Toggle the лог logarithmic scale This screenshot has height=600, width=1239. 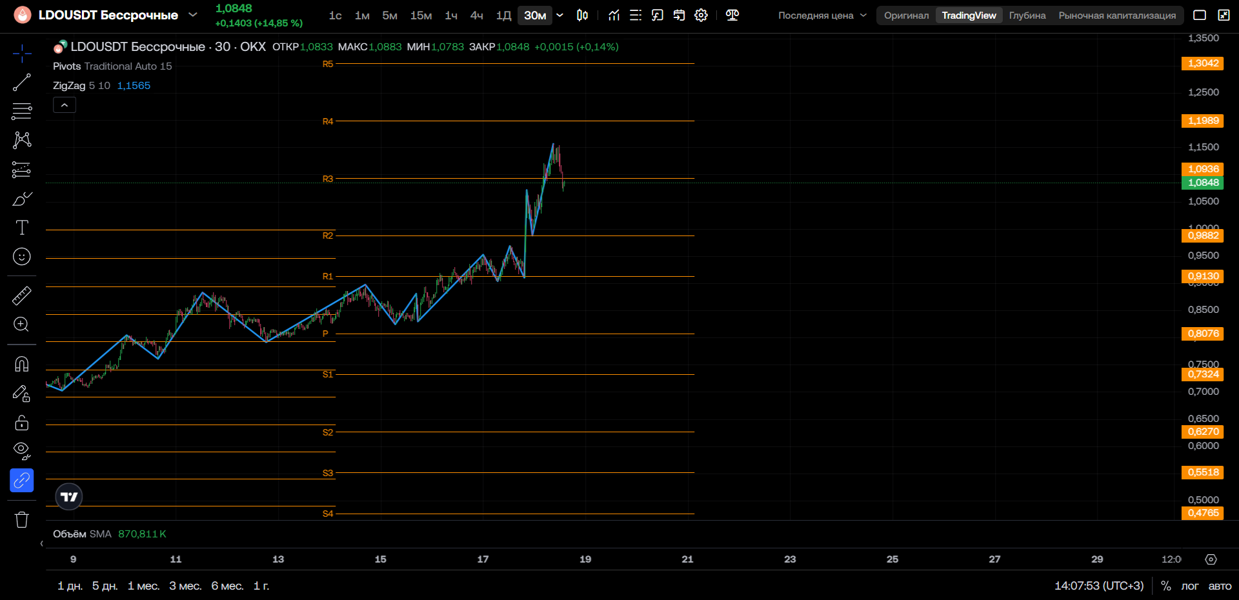point(1190,586)
